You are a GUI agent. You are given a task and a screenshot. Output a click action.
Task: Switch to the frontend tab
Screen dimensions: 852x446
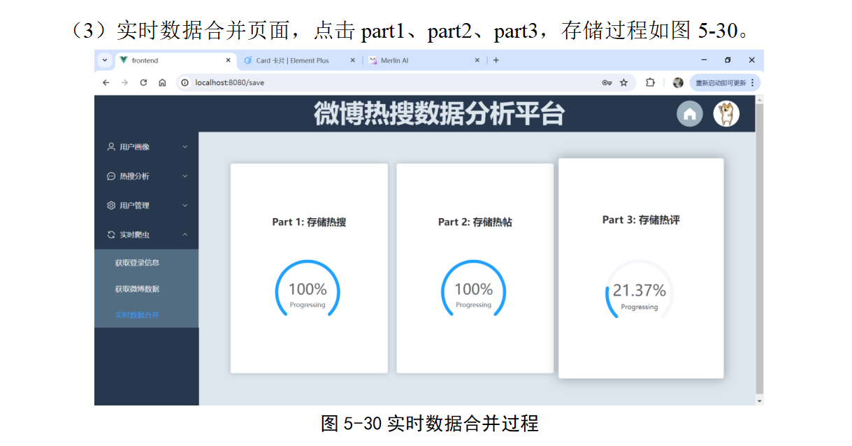(175, 61)
